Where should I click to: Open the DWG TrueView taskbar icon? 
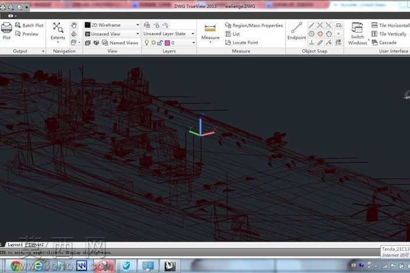[x=169, y=266]
